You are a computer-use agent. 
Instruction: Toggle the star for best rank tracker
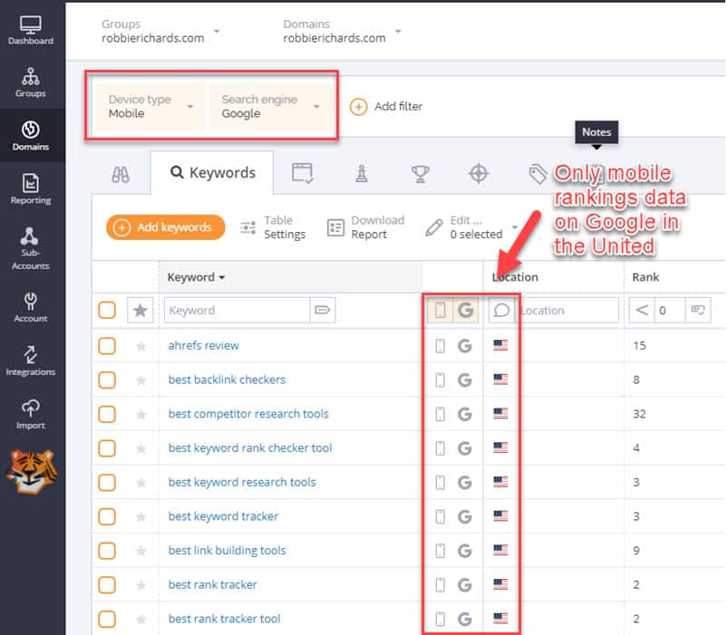(x=141, y=584)
